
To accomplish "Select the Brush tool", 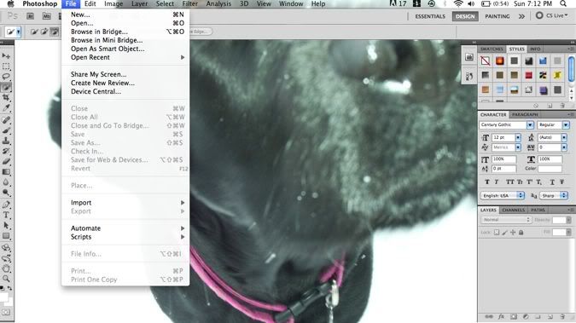I will 6,130.
